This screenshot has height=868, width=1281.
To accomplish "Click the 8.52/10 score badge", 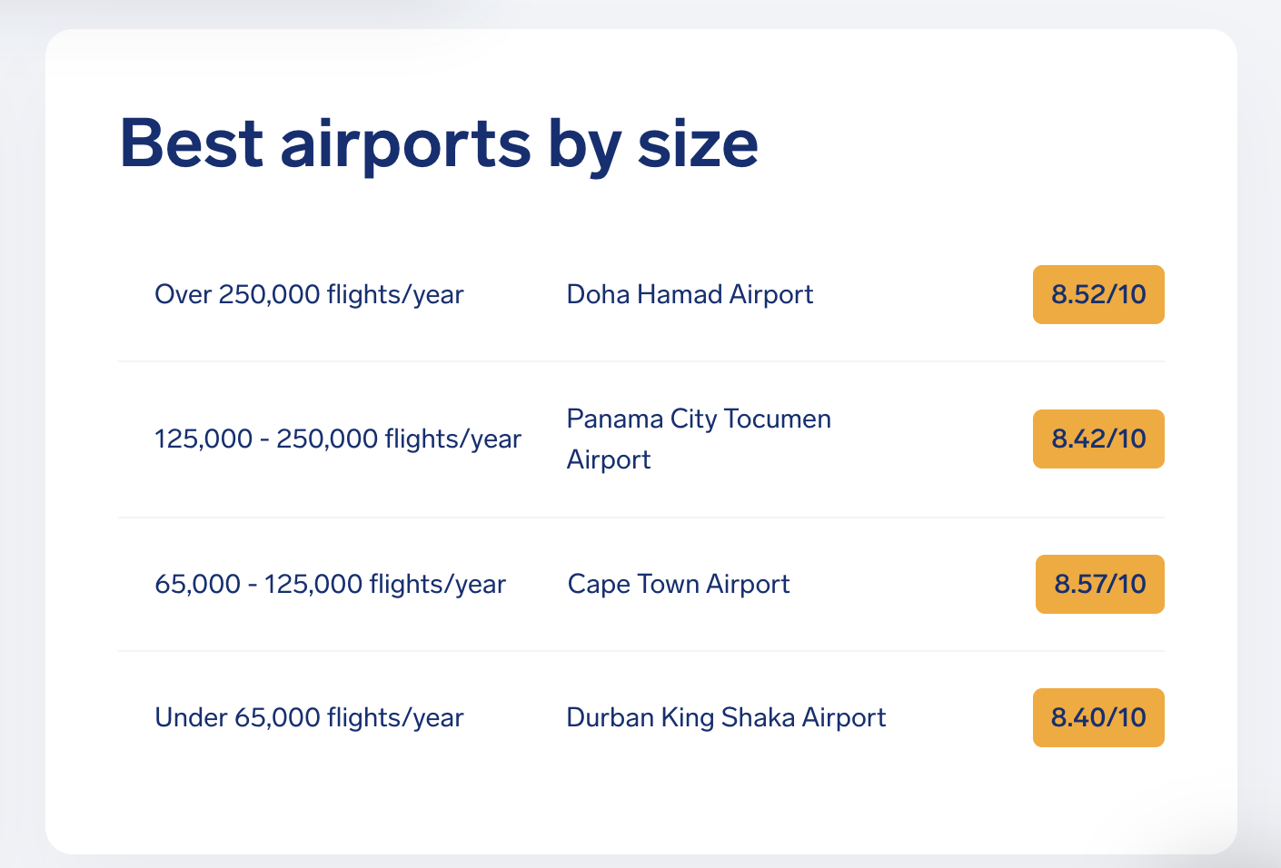I will pos(1098,294).
